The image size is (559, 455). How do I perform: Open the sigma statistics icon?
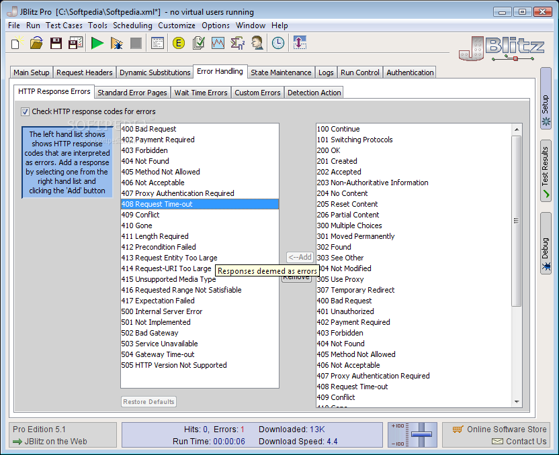tap(237, 44)
